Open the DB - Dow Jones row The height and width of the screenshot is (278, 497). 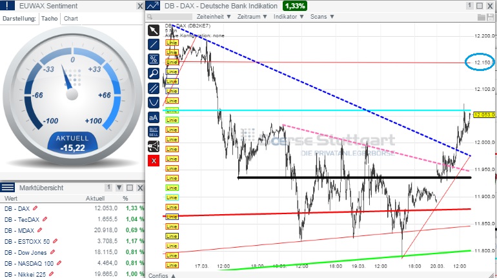tap(72, 252)
